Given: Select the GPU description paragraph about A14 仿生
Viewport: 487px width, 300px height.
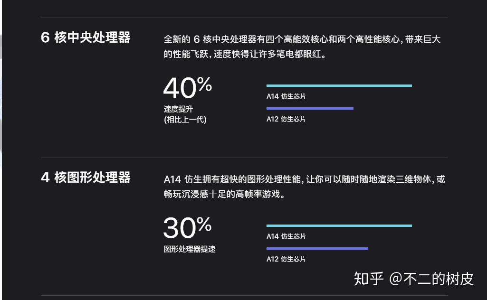Looking at the screenshot, I should 304,187.
